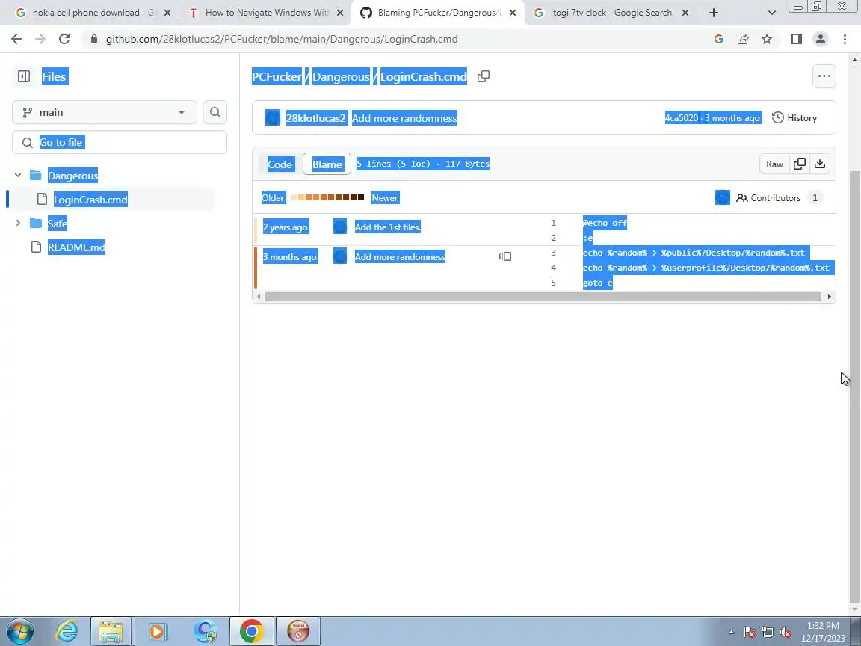The image size is (861, 646).
Task: Open 'Add more randomness' commit in header
Action: [x=404, y=118]
